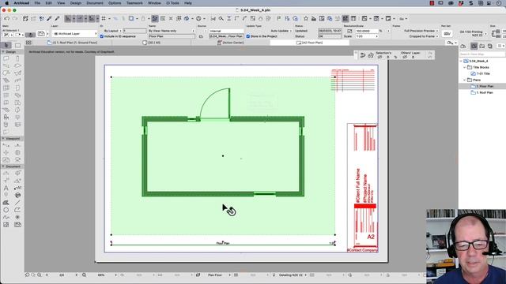Select the Fill tool

6,203
